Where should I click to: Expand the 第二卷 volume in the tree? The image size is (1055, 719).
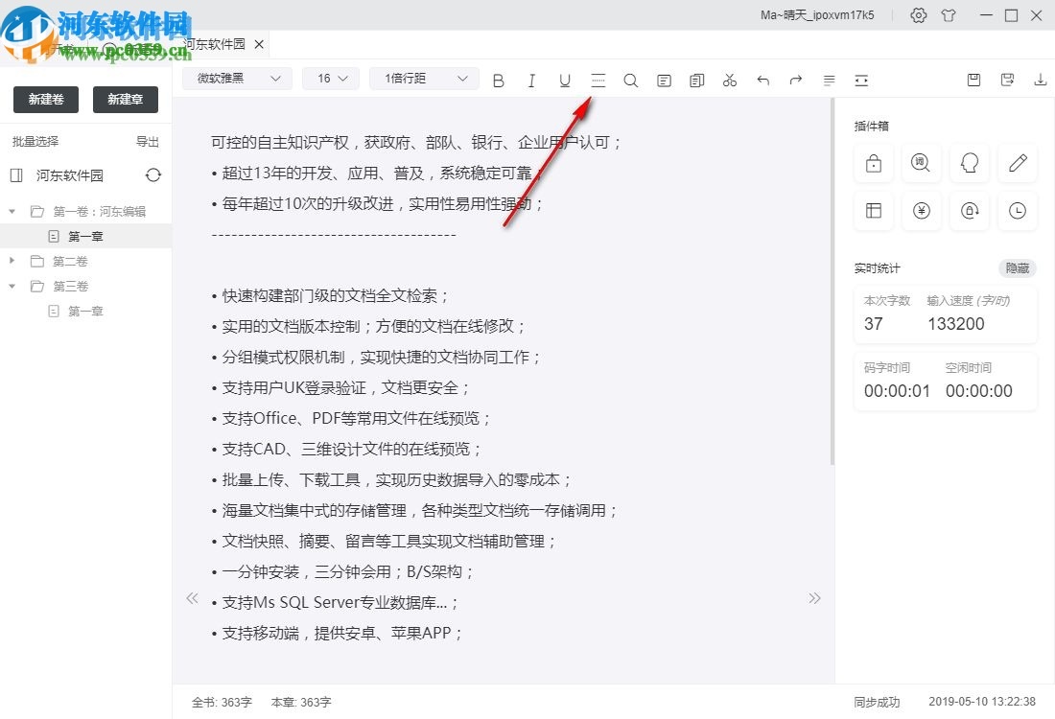pyautogui.click(x=12, y=260)
